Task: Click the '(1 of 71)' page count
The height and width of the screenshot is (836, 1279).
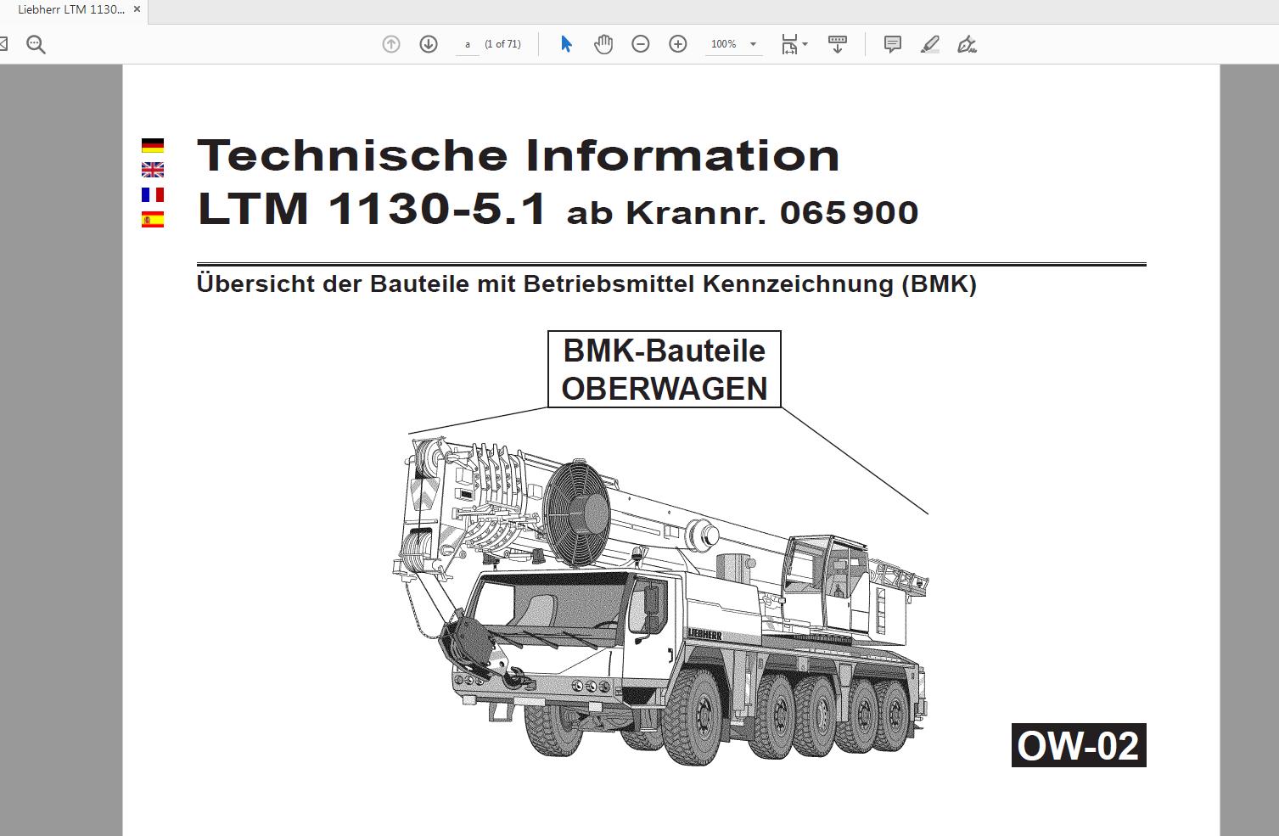Action: [x=502, y=44]
